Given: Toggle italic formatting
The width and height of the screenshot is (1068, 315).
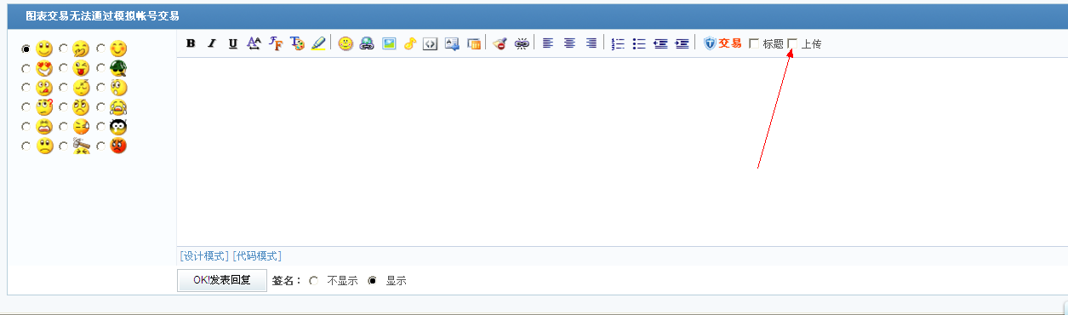Looking at the screenshot, I should click(212, 43).
